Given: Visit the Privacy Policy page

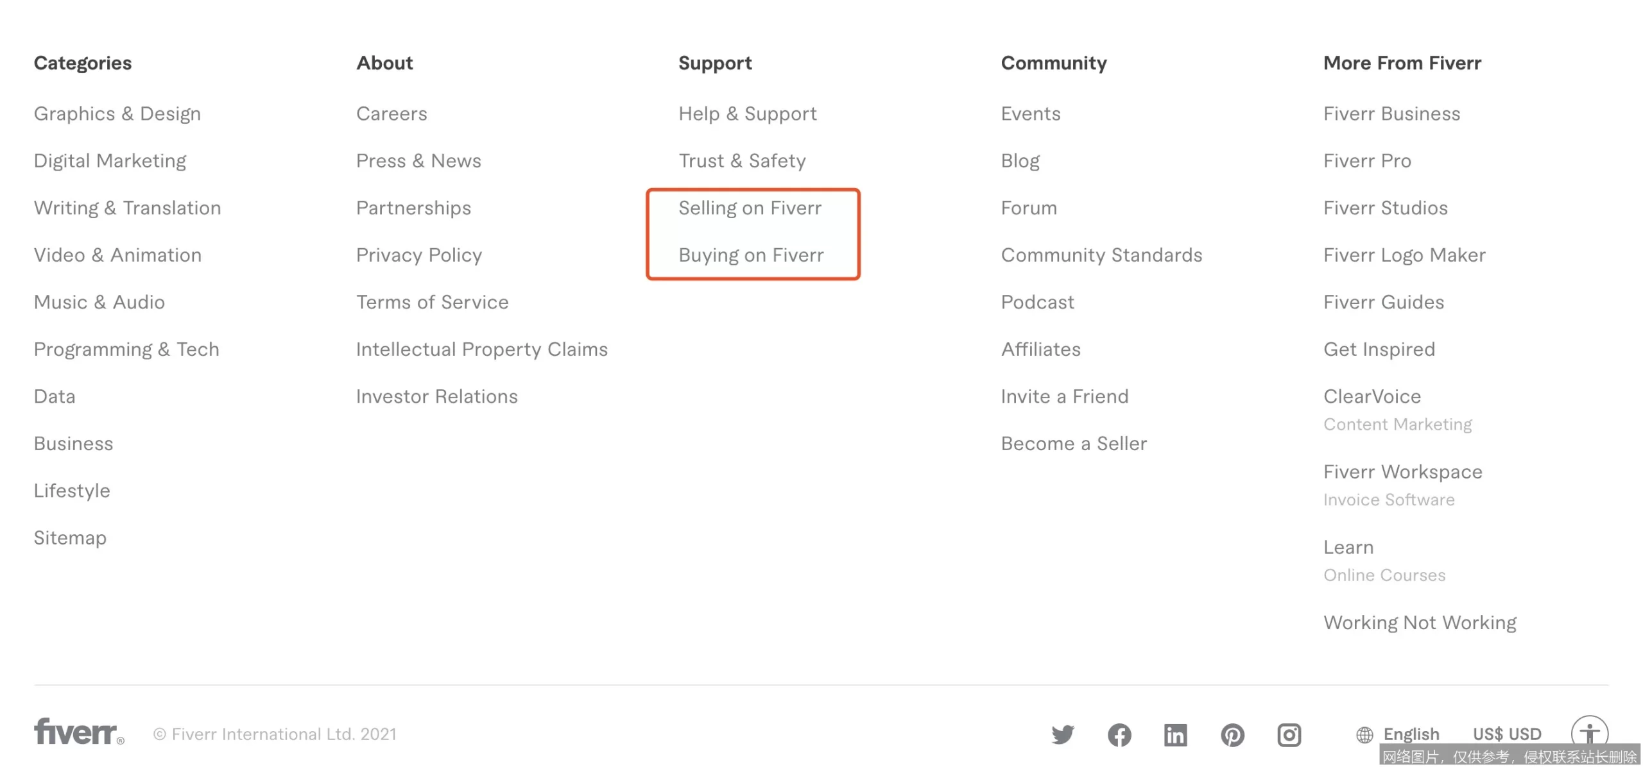Looking at the screenshot, I should (x=418, y=255).
